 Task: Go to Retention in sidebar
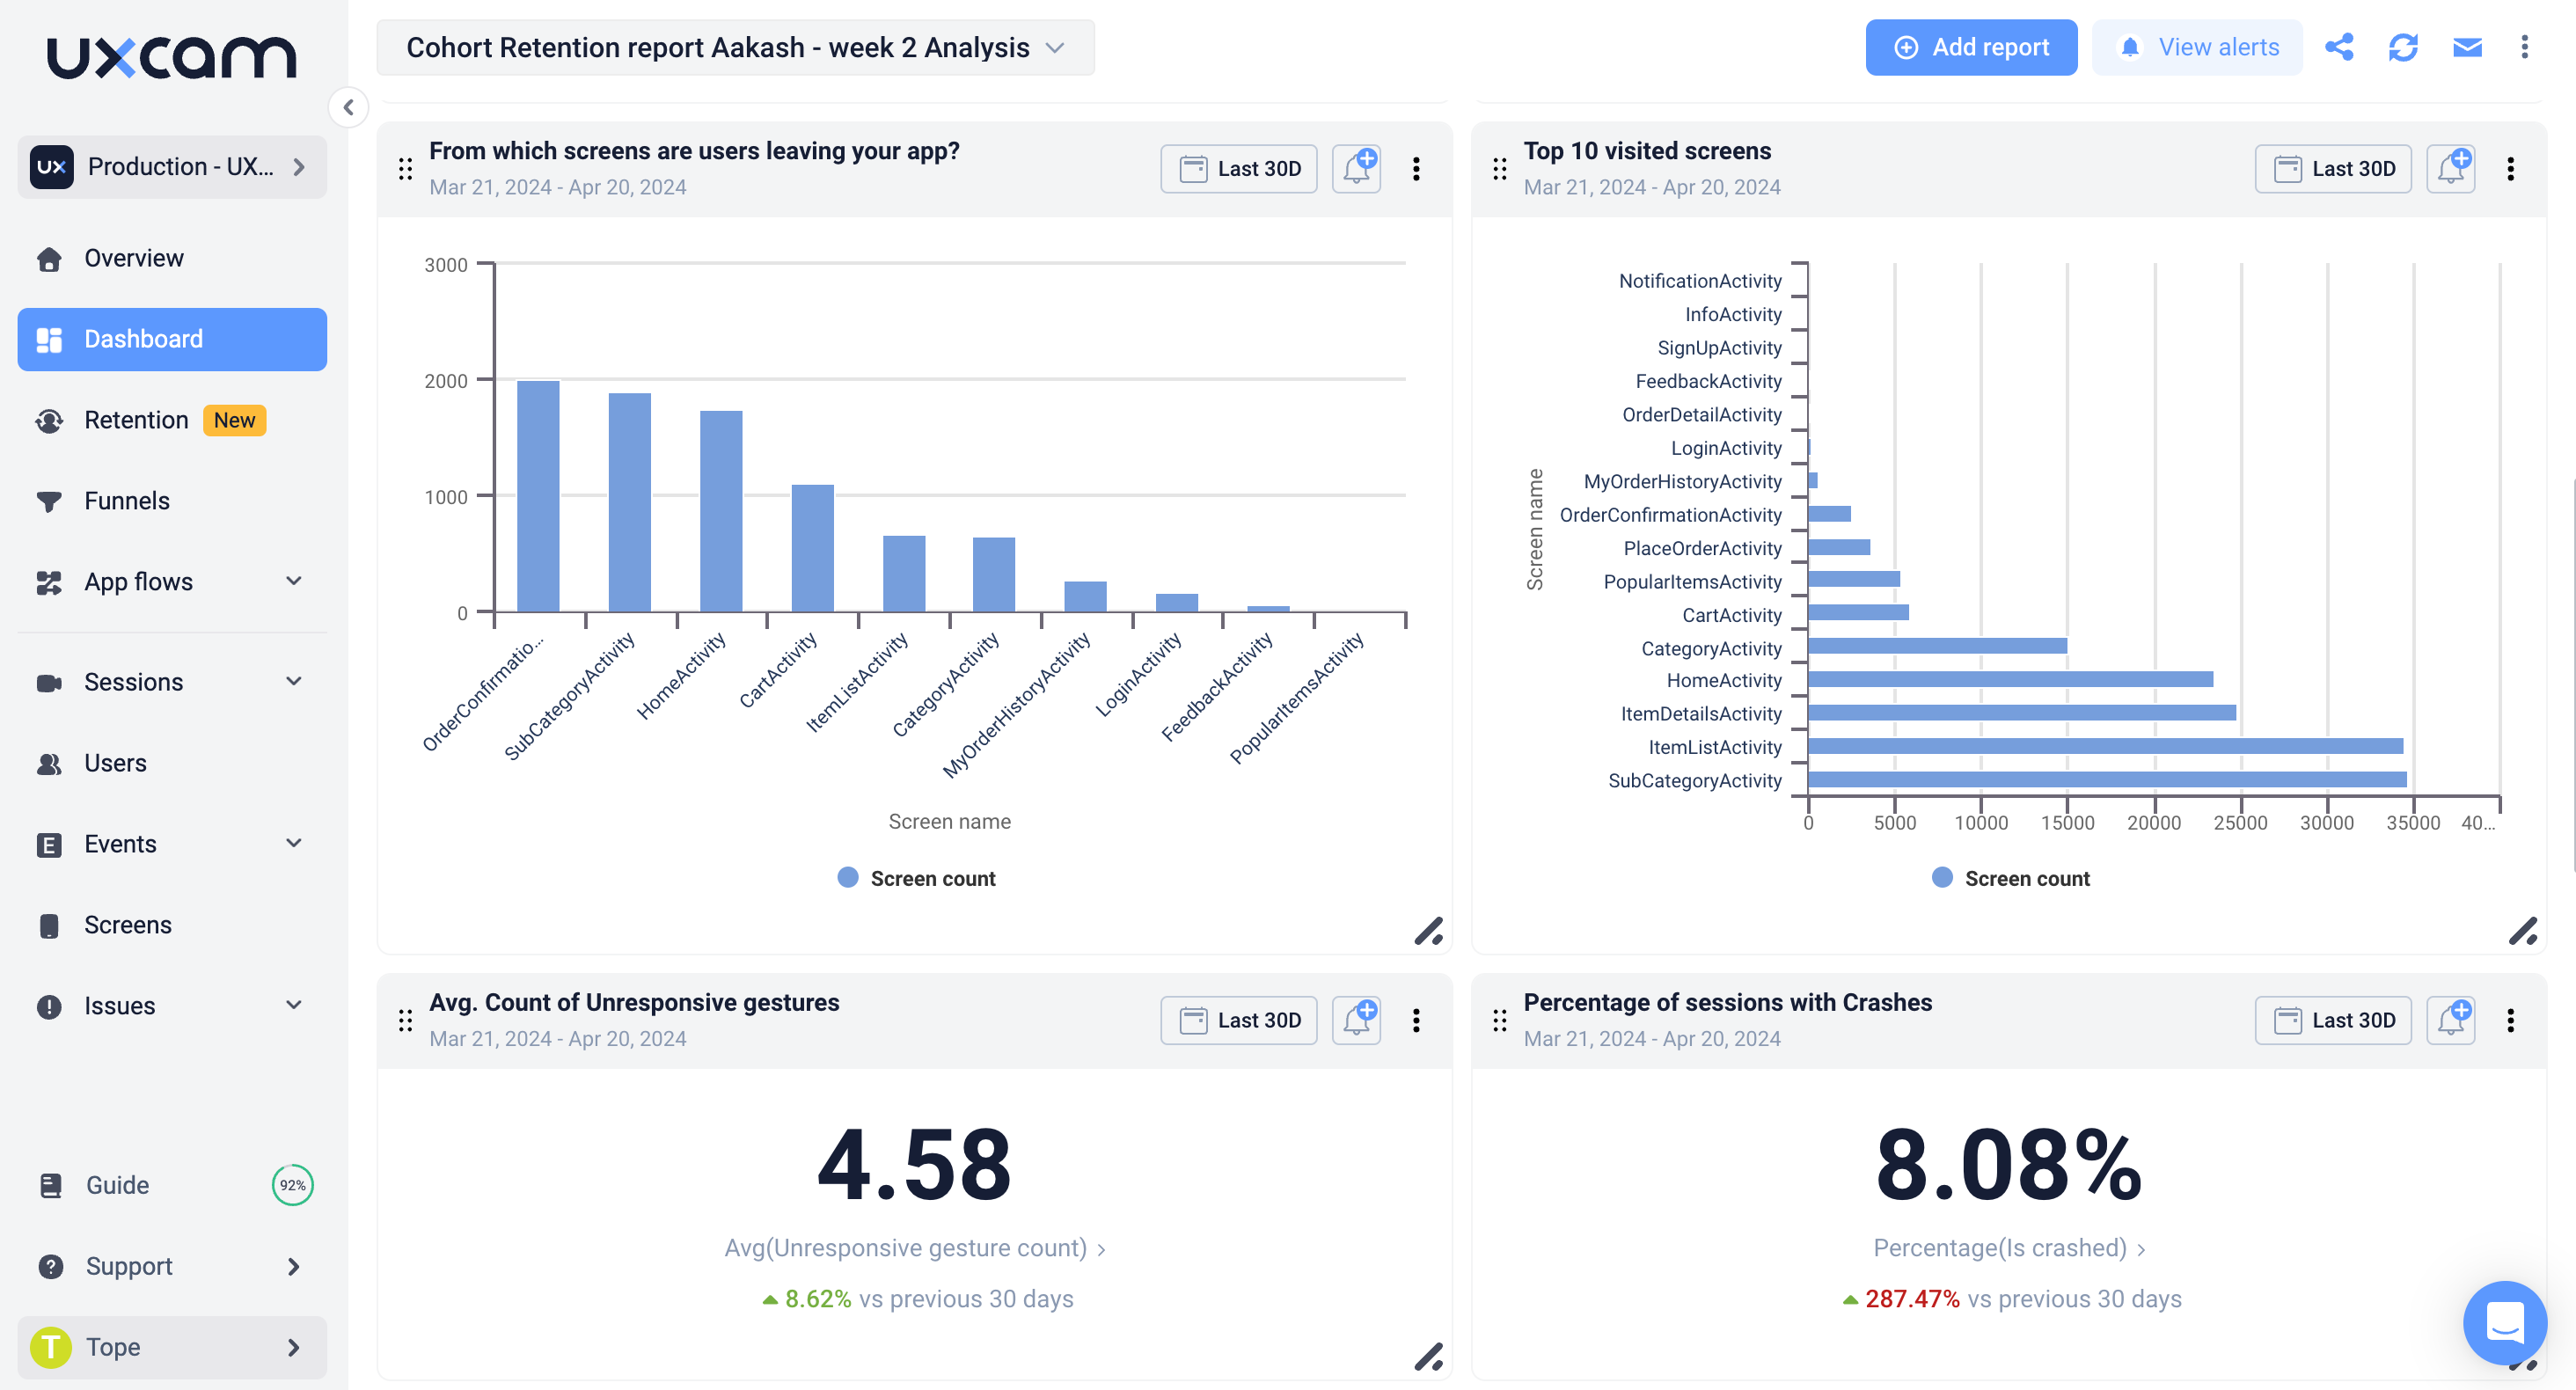point(137,420)
